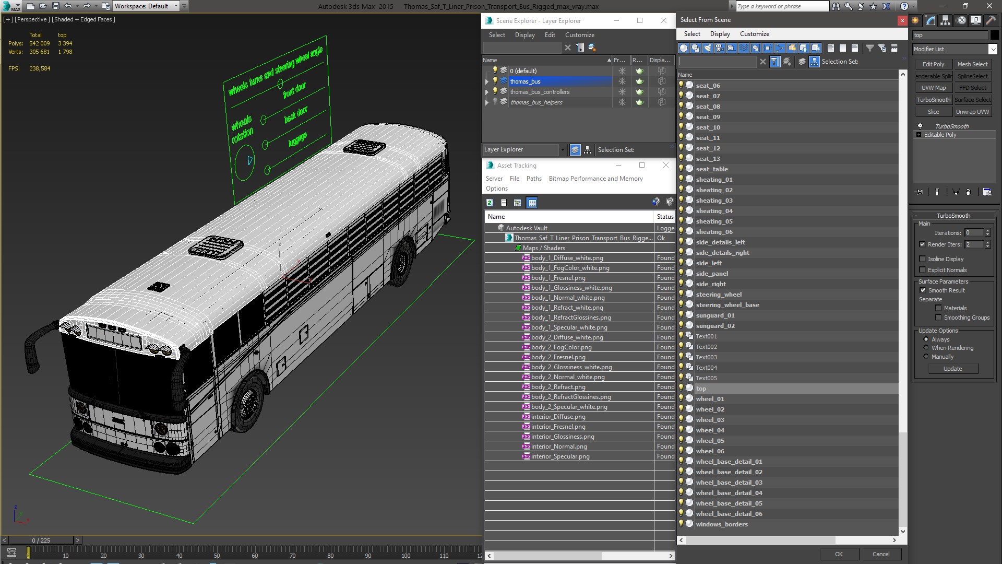Save the scene with the floppy disk icon

point(56,6)
